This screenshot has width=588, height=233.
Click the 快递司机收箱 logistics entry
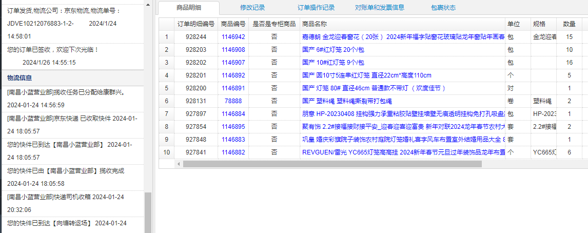(x=73, y=203)
